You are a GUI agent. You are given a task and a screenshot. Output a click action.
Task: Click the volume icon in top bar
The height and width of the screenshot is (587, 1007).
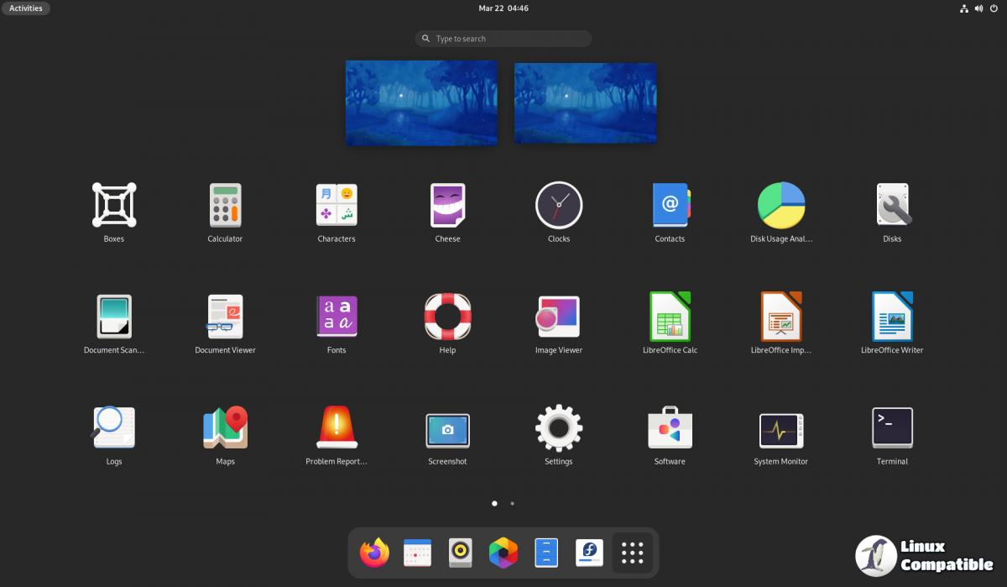click(980, 8)
